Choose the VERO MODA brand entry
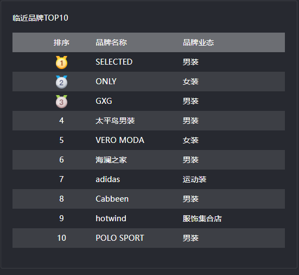The image size is (299, 275). point(120,140)
